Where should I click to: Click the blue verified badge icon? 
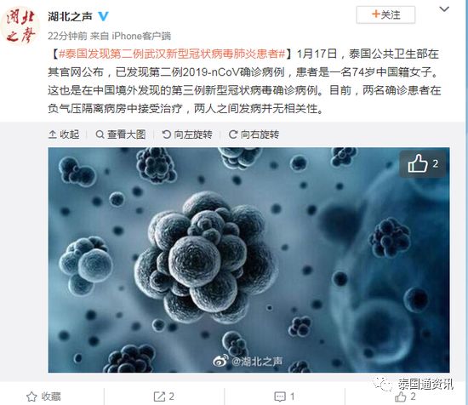[103, 16]
